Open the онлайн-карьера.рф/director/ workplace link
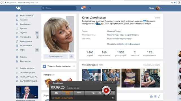 coord(123,35)
